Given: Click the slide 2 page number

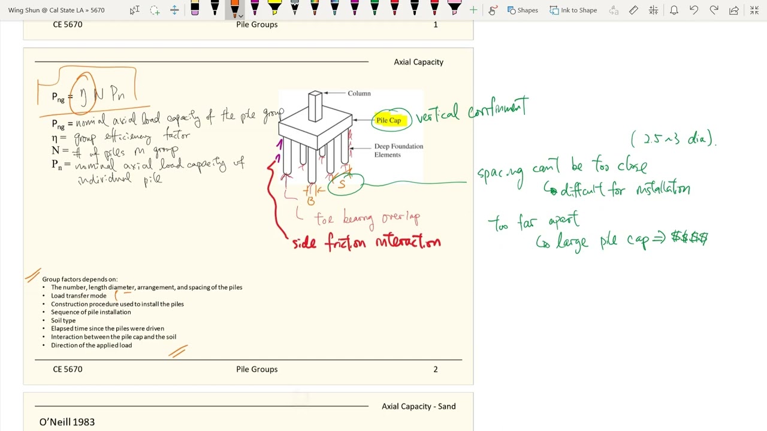Looking at the screenshot, I should click(436, 369).
